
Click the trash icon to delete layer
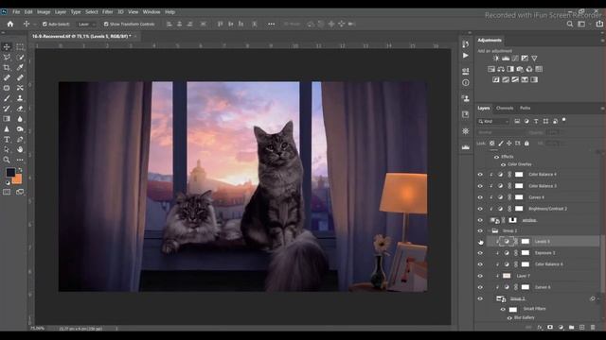coord(593,328)
